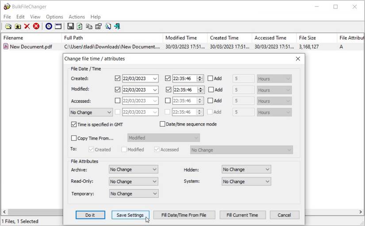Adjust the Modified time spinner arrows
This screenshot has height=226, width=365.
pos(200,90)
